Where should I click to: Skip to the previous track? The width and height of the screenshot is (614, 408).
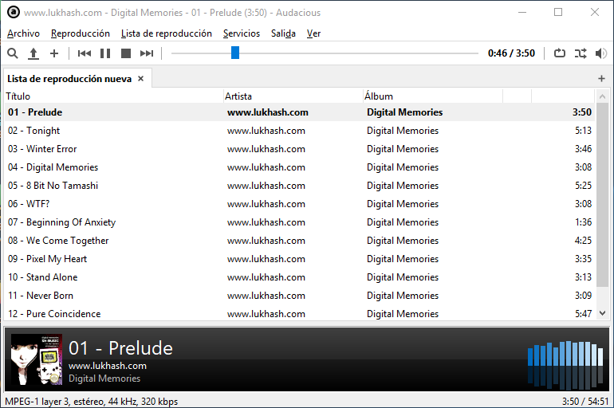pyautogui.click(x=85, y=53)
